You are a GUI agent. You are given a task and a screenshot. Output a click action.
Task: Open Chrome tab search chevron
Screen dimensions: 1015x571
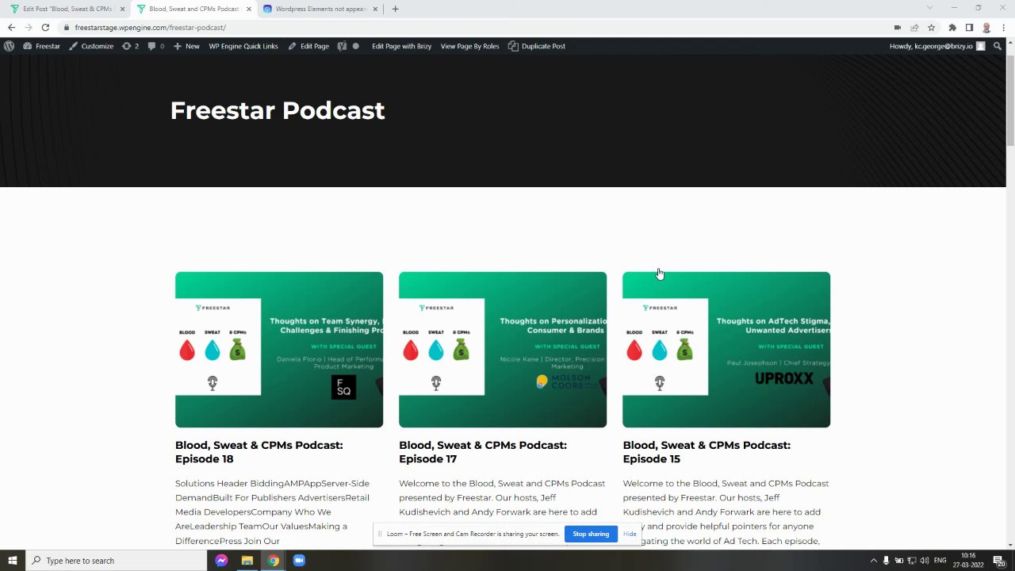coord(929,8)
